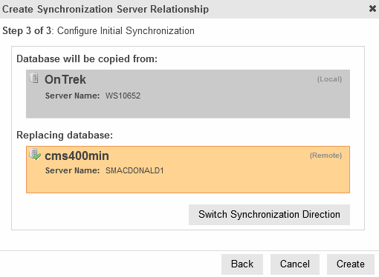
Task: Select the cms400min remote database panel
Action: pos(188,170)
